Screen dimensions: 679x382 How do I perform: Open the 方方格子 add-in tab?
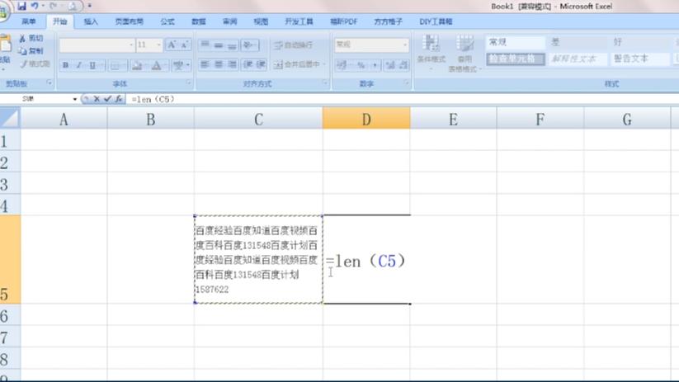pos(388,21)
